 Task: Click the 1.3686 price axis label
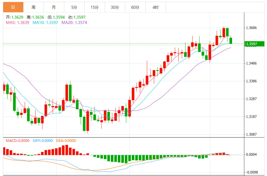tap(251, 28)
